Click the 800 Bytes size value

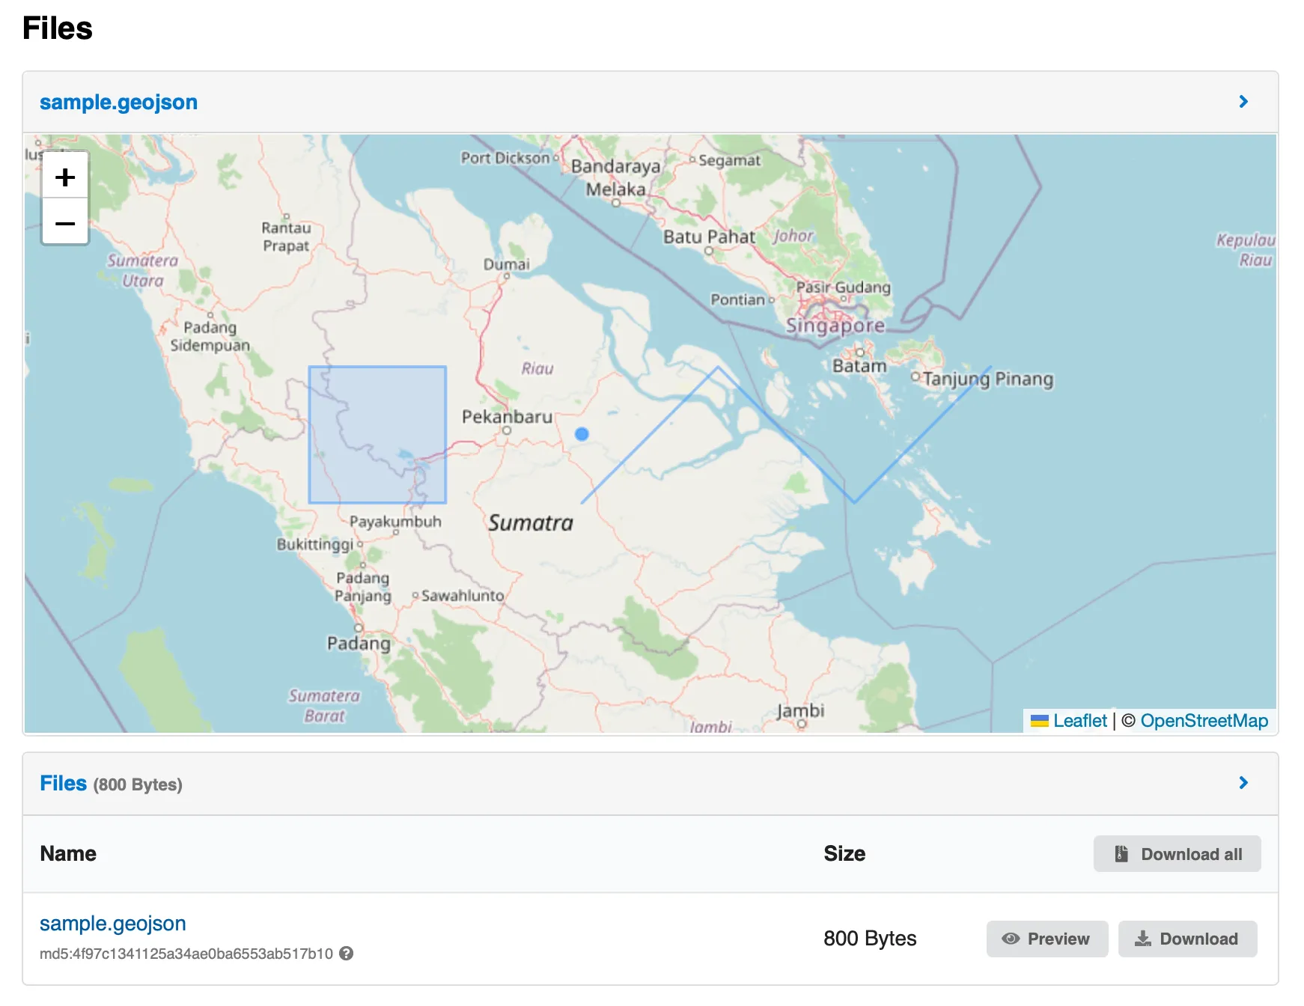[x=870, y=939]
